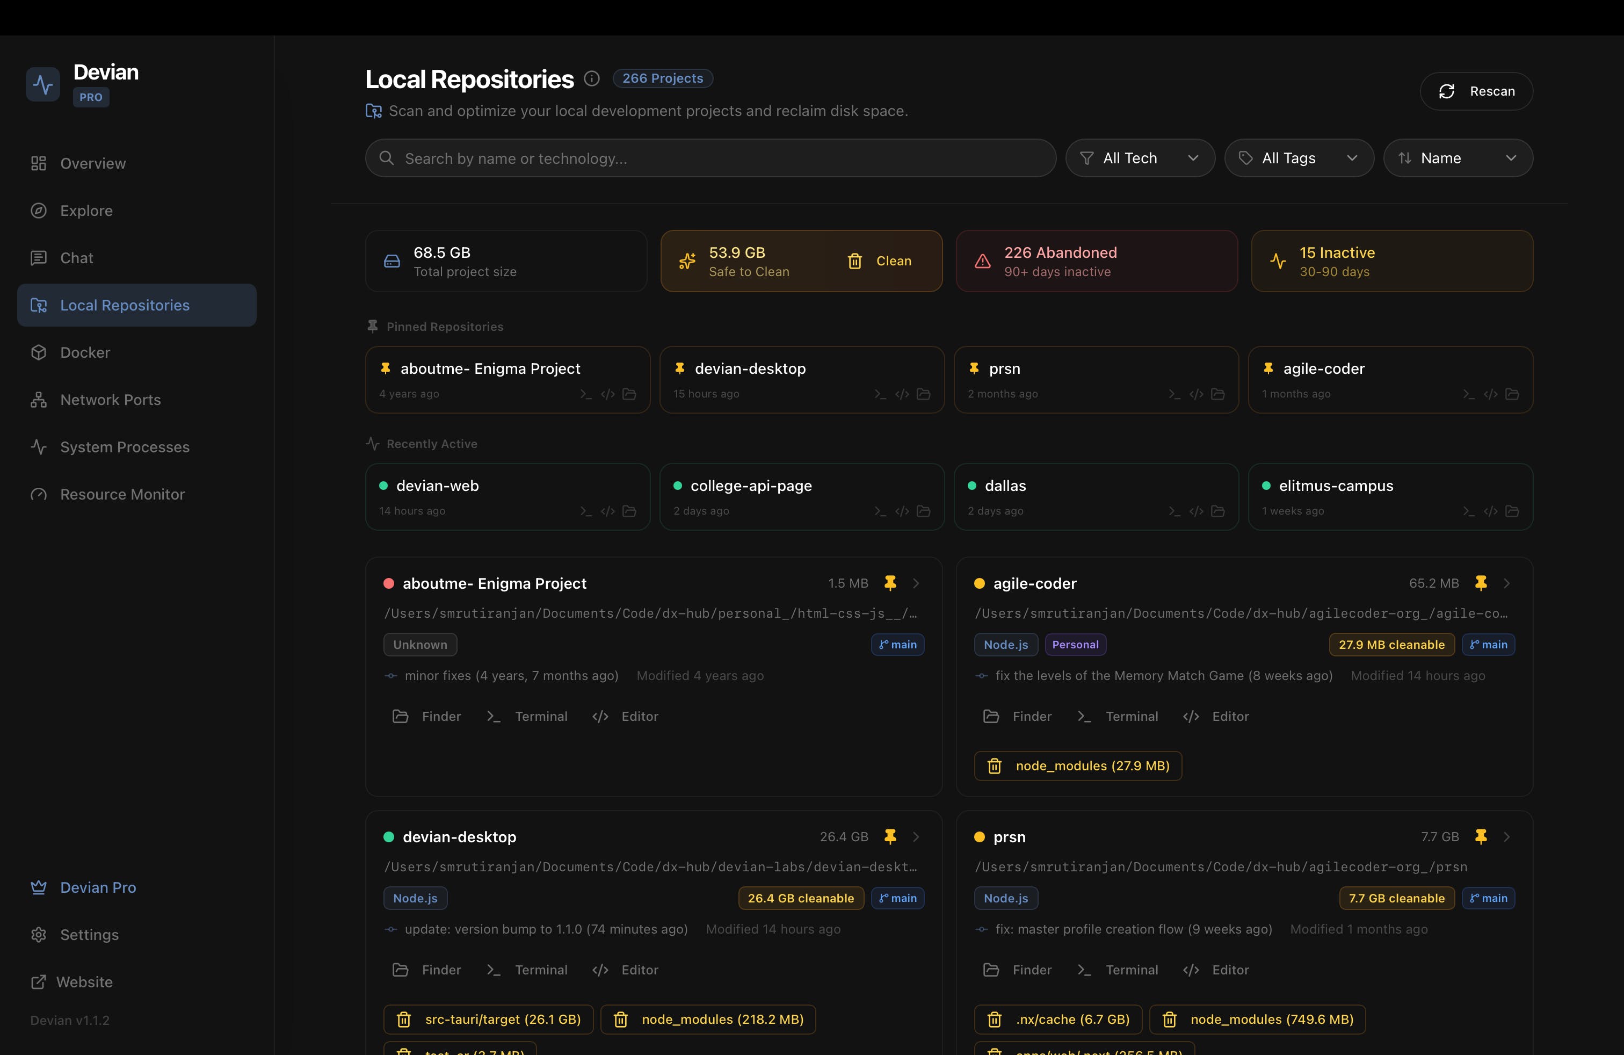Unpin aboutme- Enigma Project using pin icon

(890, 583)
